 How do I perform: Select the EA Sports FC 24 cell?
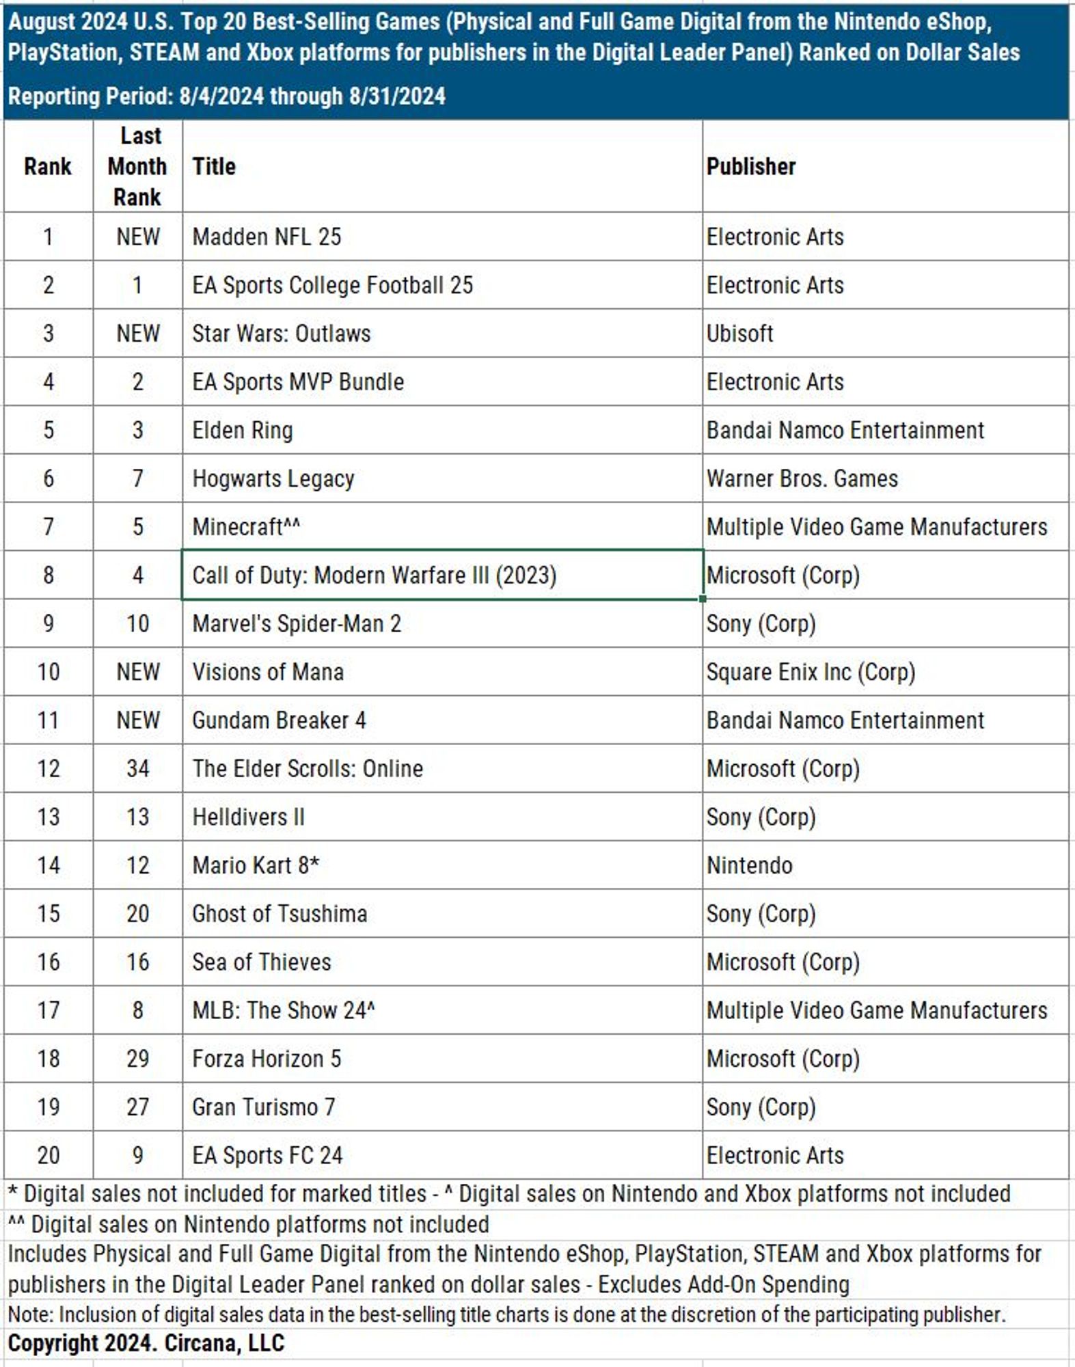[x=442, y=1155]
